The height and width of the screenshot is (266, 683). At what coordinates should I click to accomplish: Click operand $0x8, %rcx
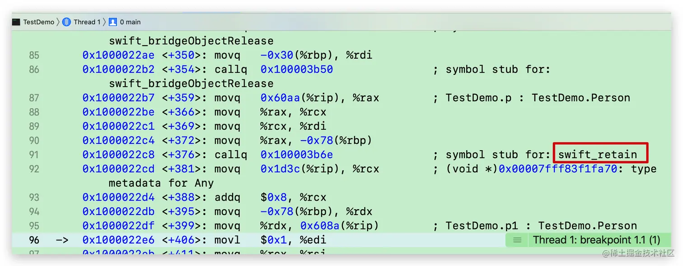coord(293,197)
